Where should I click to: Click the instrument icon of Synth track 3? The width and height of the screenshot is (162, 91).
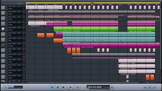(x=3, y=18)
